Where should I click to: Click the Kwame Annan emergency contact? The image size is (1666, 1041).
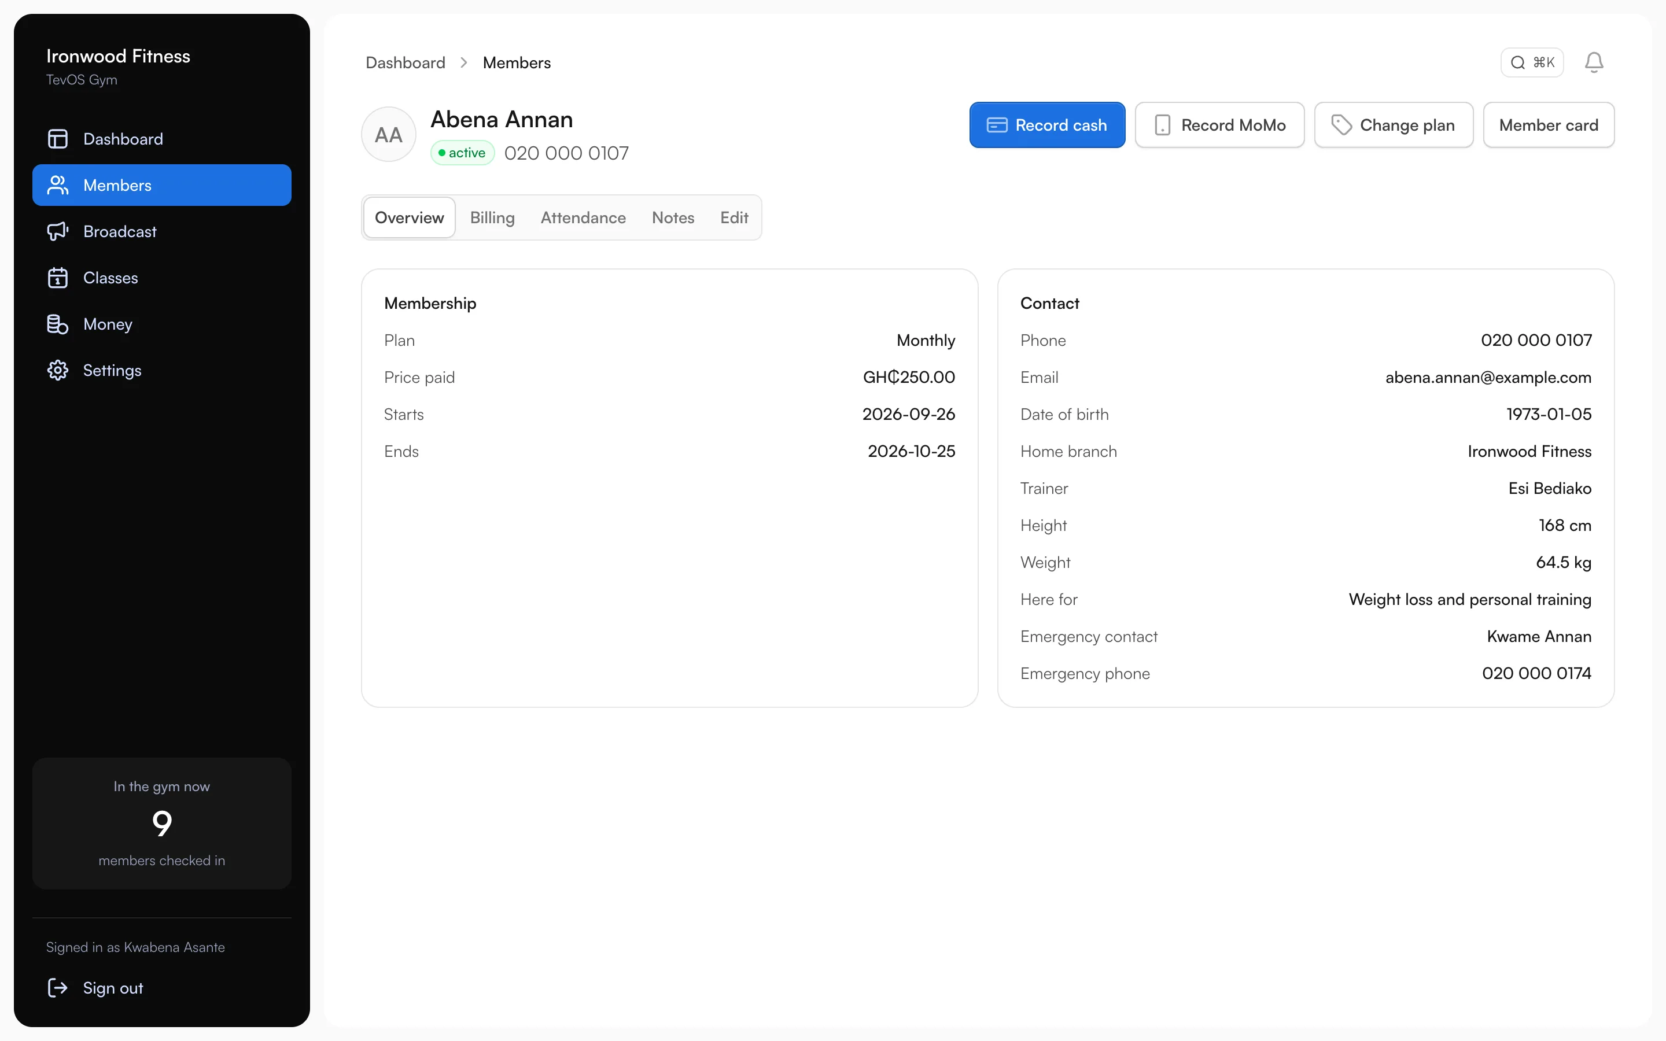1539,636
